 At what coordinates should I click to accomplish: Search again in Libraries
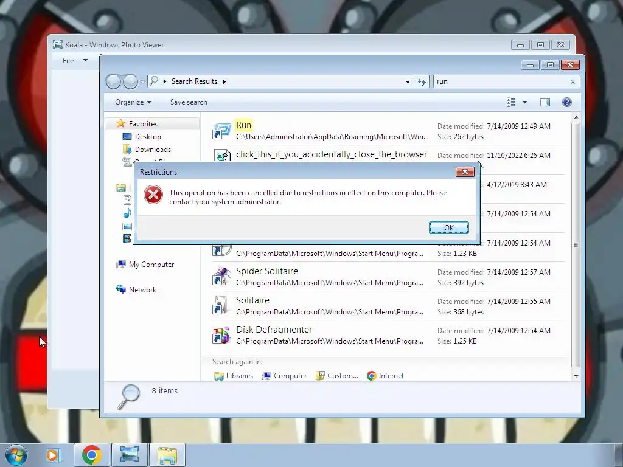pos(233,376)
